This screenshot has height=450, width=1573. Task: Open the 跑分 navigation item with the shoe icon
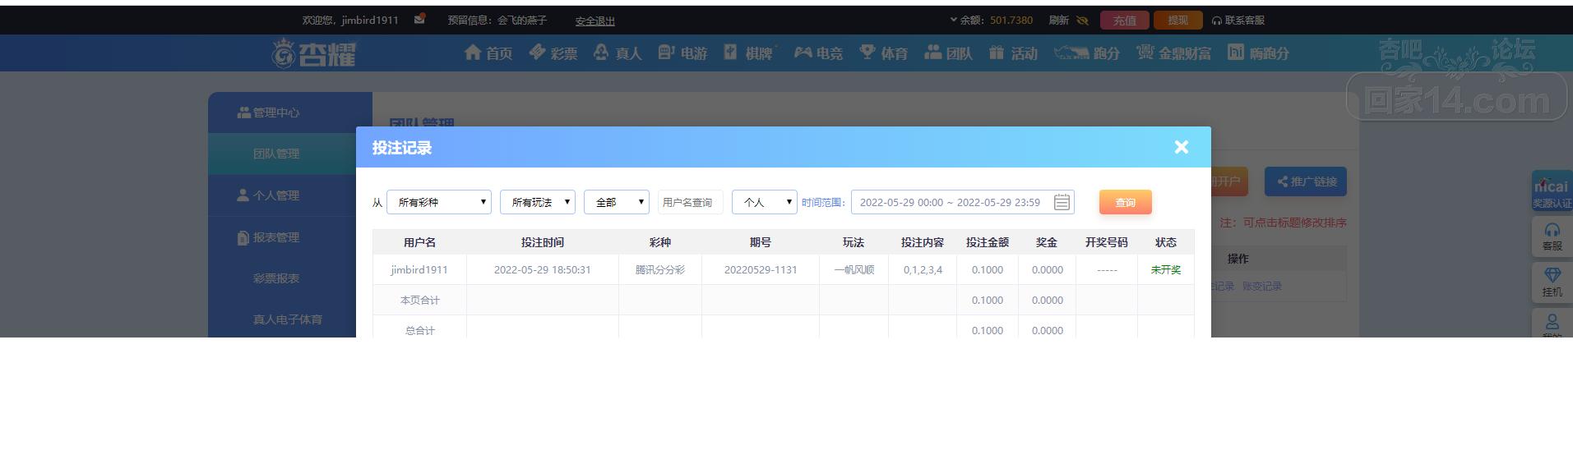[x=1087, y=53]
